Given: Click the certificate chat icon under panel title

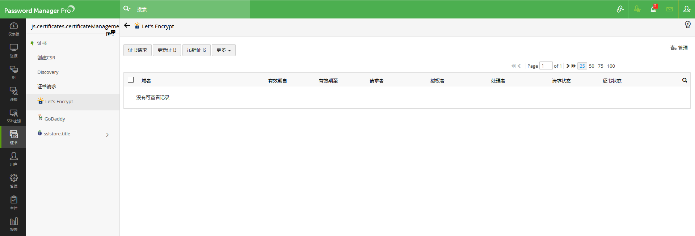Looking at the screenshot, I should point(111,33).
